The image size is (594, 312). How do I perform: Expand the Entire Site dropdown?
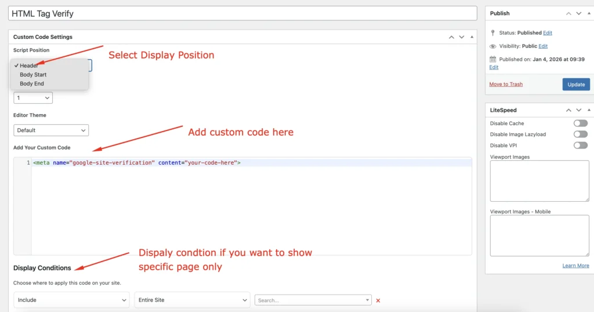192,300
